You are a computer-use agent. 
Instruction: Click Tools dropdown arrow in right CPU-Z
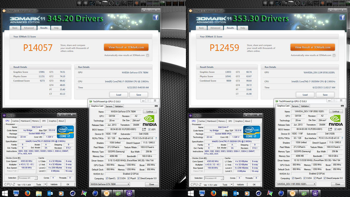[x=231, y=184]
